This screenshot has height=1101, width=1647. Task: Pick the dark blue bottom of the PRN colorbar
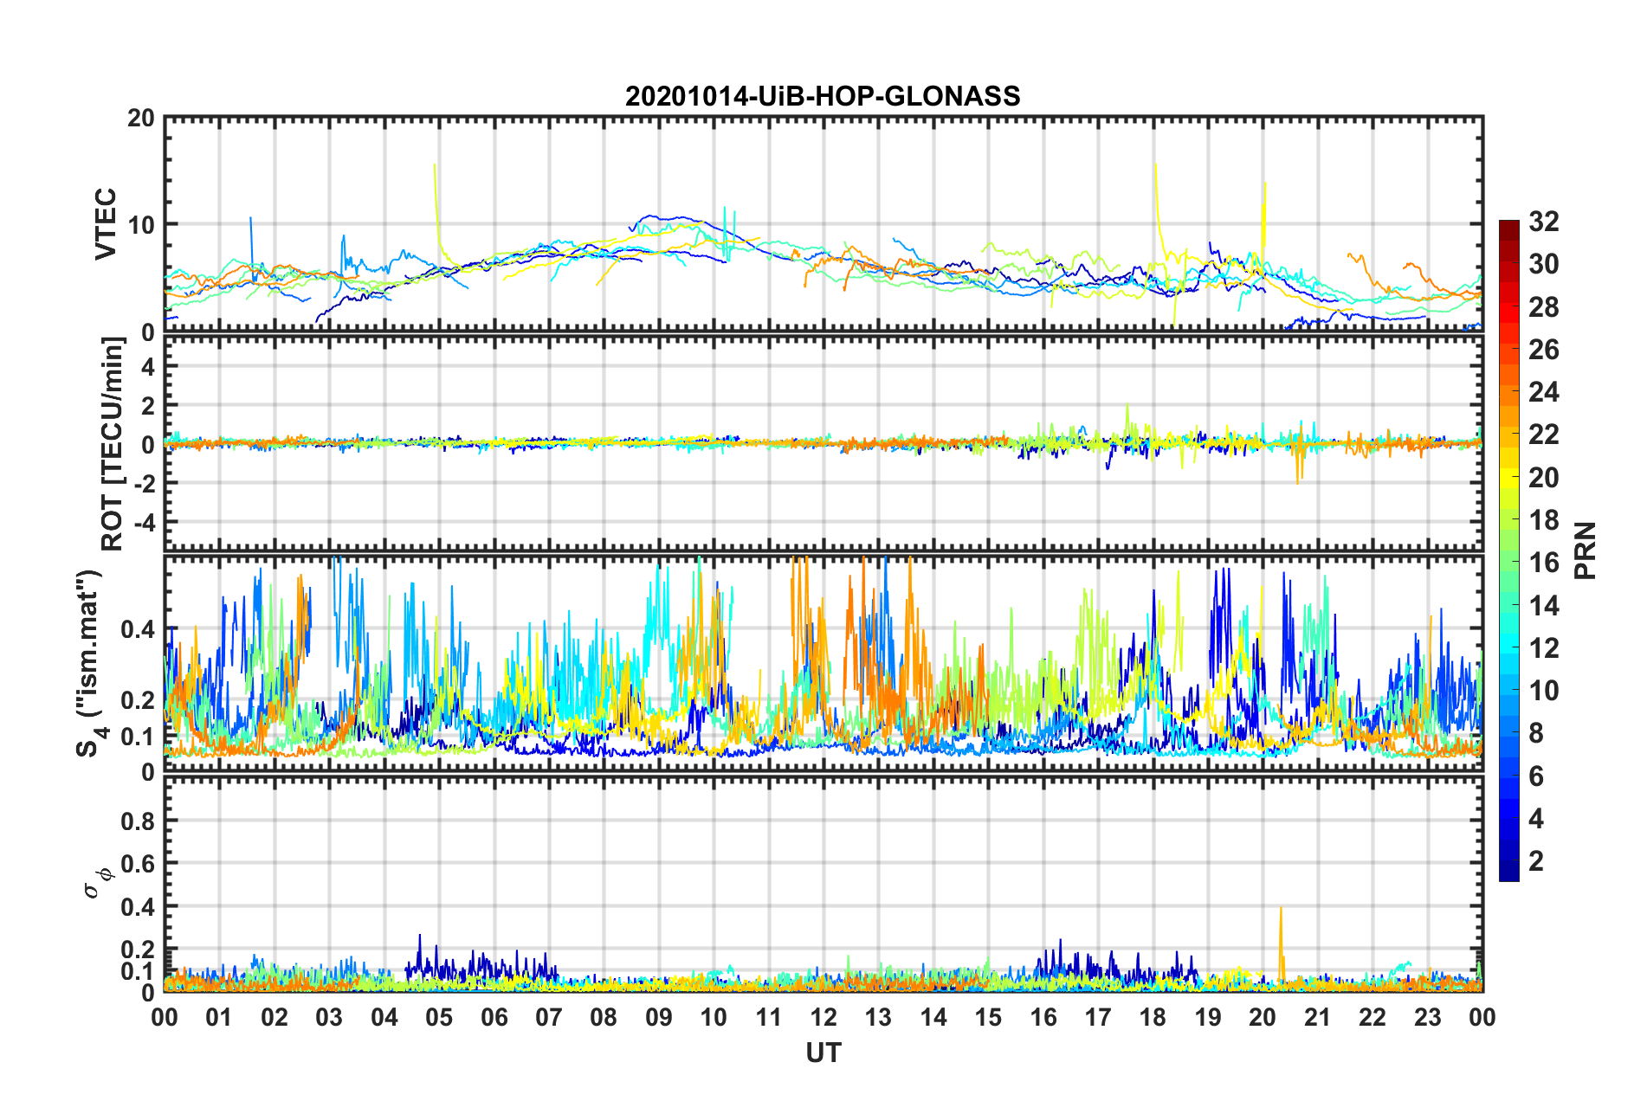tap(1509, 872)
